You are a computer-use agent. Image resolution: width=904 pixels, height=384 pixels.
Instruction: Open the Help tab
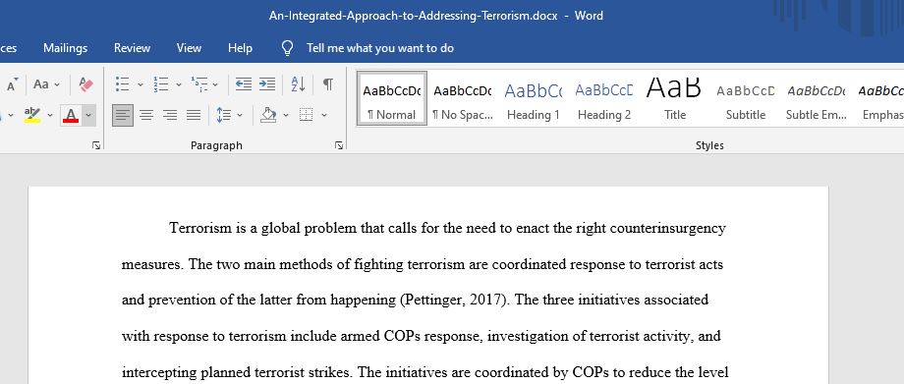click(x=240, y=48)
